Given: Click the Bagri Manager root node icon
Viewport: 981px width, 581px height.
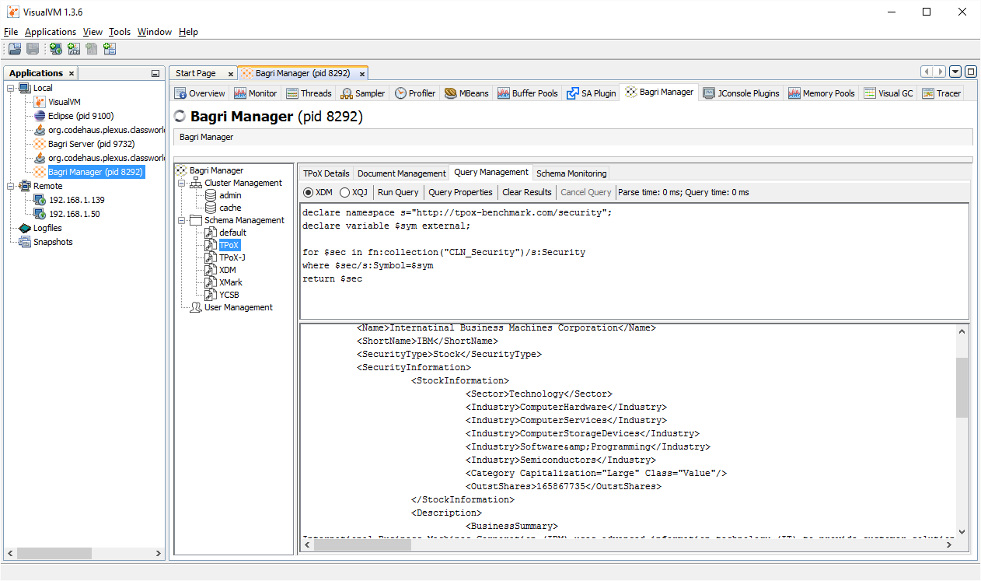Looking at the screenshot, I should coord(182,170).
